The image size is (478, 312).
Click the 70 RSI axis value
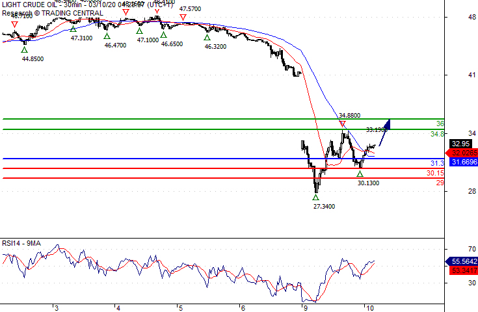click(472, 249)
